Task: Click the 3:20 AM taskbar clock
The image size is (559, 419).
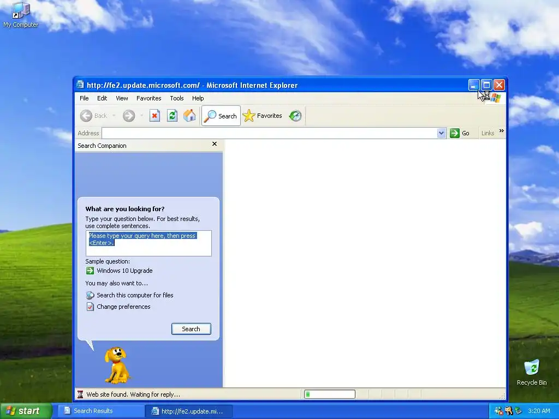Action: click(x=539, y=411)
